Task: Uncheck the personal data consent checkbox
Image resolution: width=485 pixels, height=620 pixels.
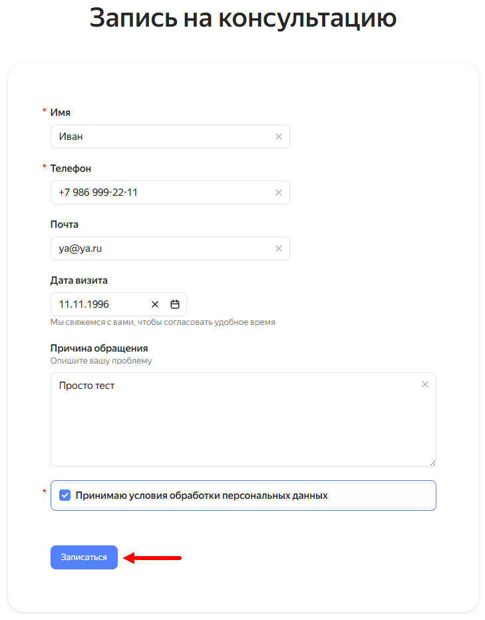Action: point(65,495)
